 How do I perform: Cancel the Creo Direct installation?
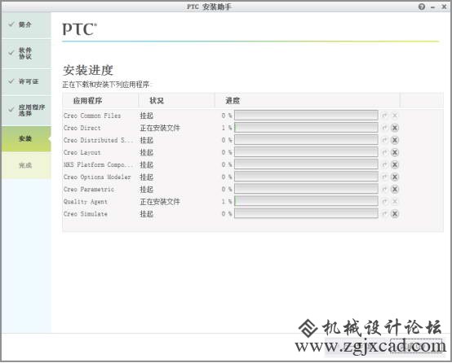tap(395, 128)
